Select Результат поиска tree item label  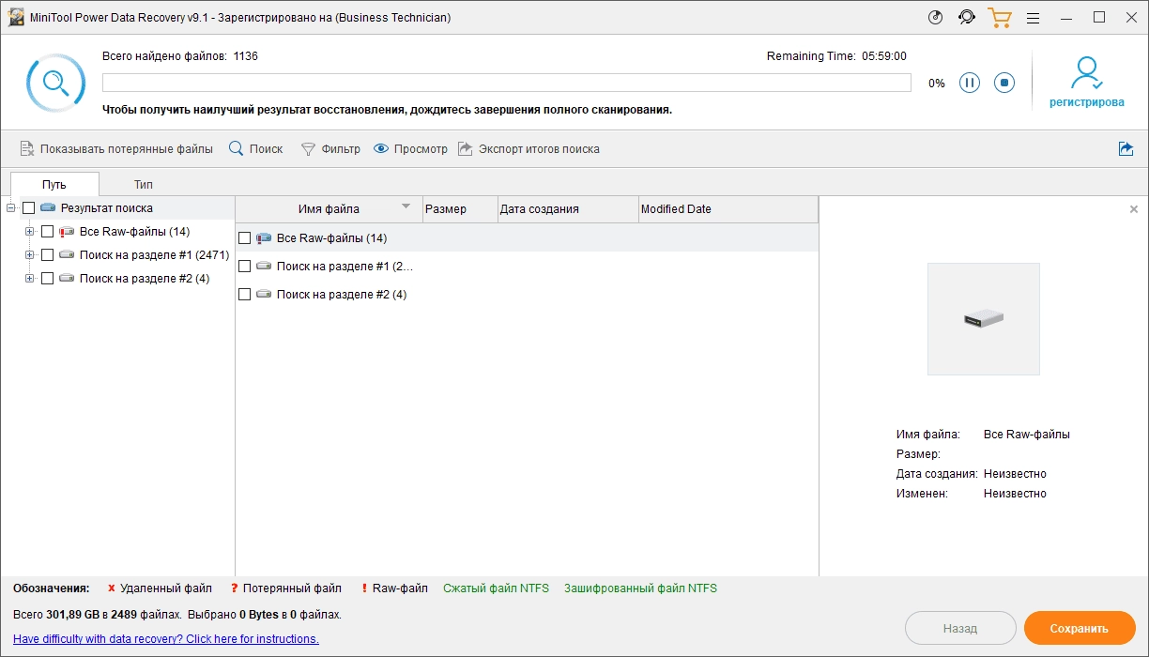tap(107, 208)
